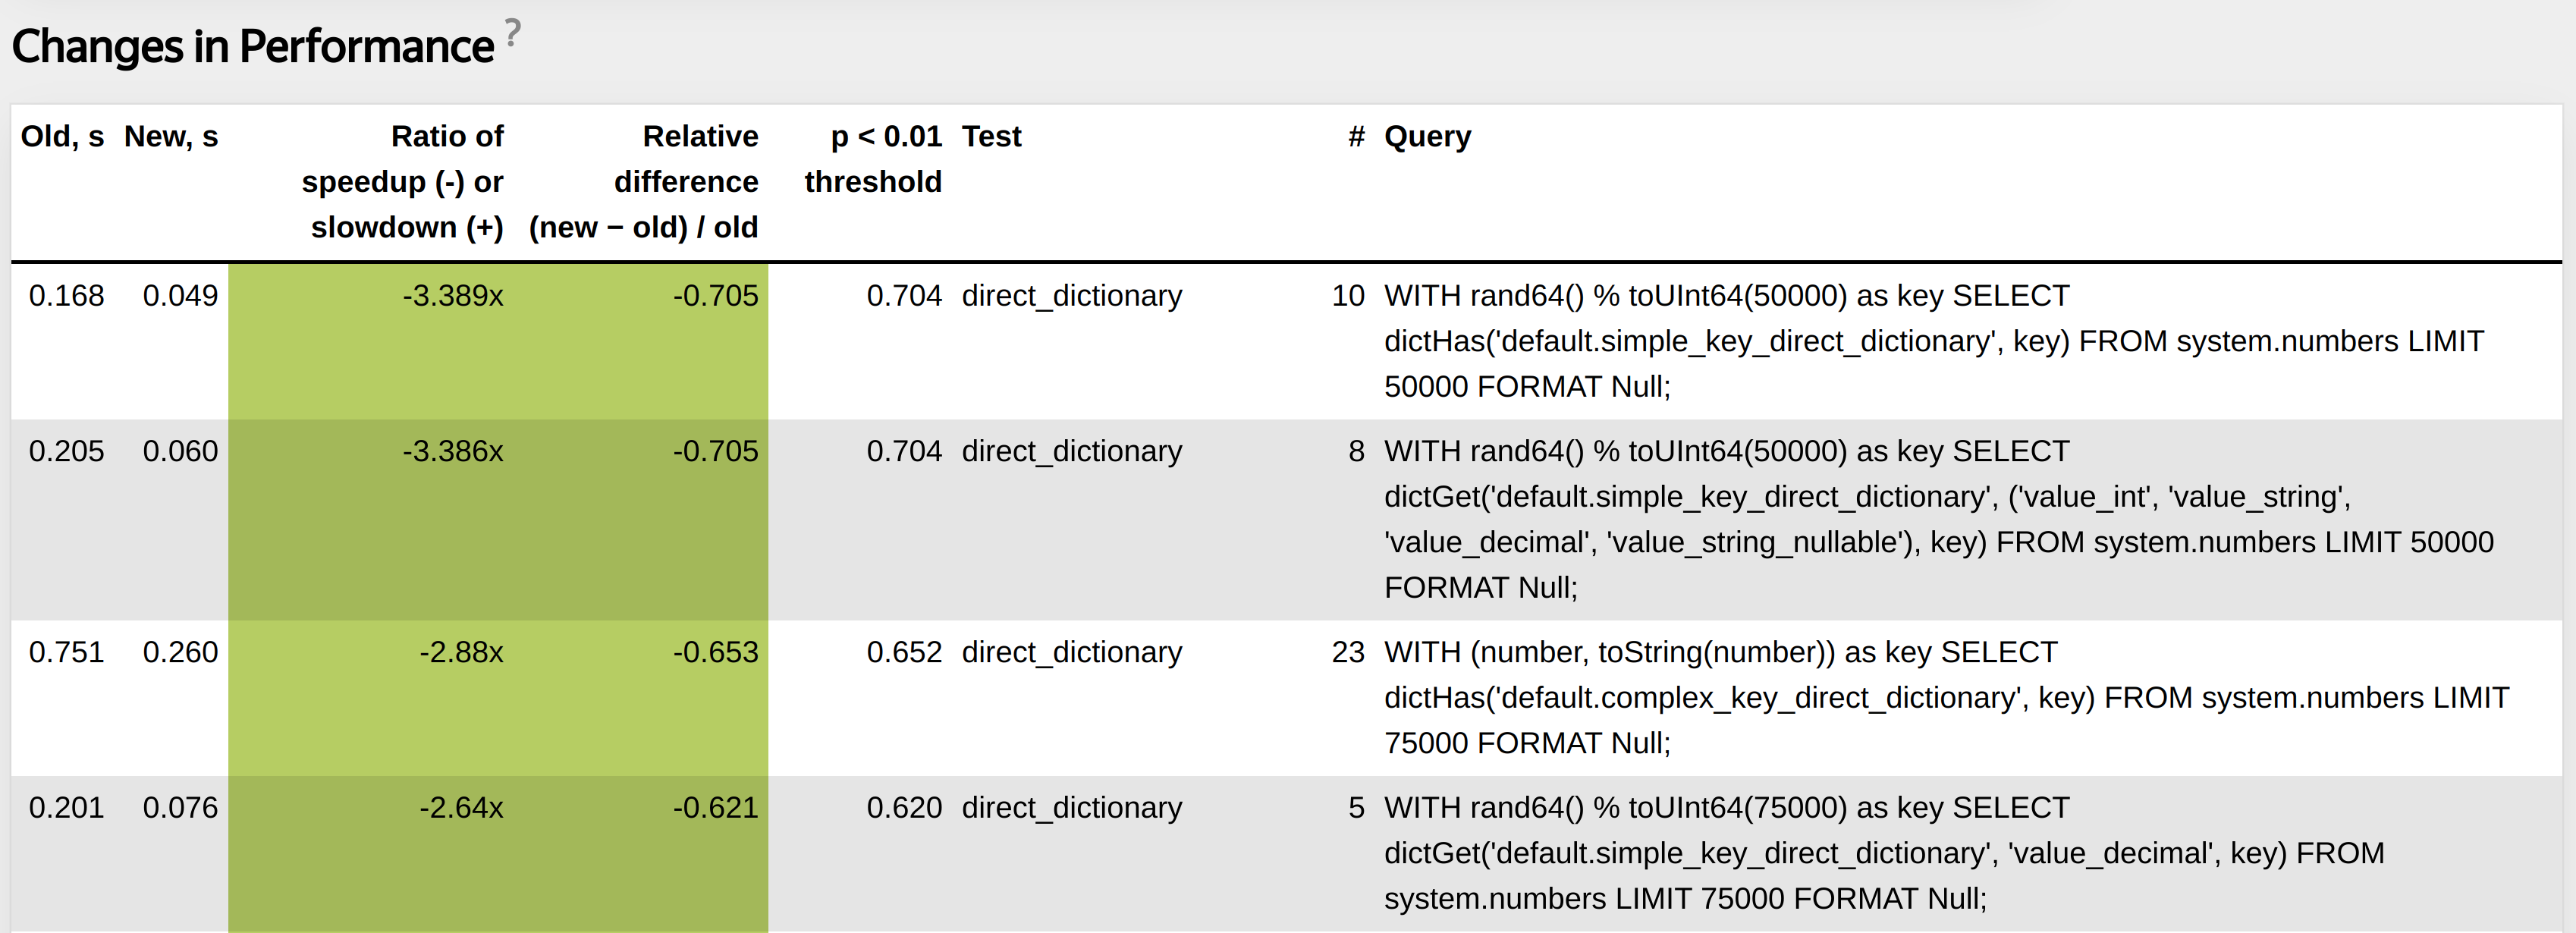The width and height of the screenshot is (2576, 933).
Task: Sort by p < 0.01 threshold header
Action: pyautogui.click(x=873, y=159)
